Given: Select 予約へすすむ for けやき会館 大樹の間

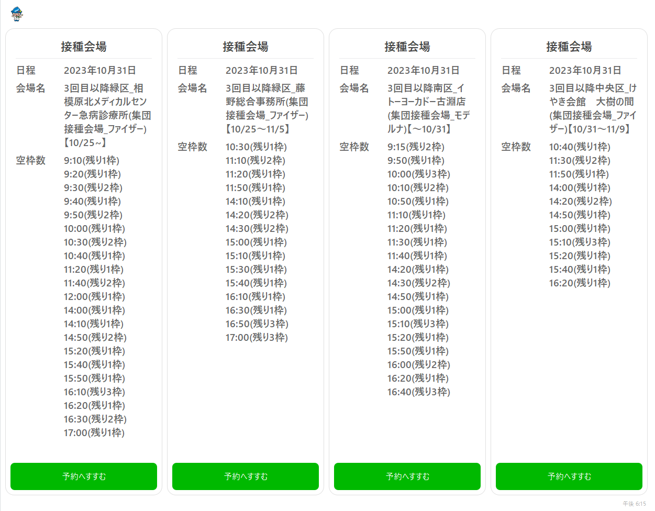Looking at the screenshot, I should pos(569,476).
